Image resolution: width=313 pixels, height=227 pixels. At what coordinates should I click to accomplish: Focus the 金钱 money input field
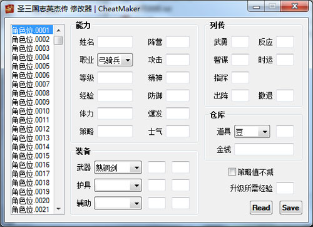pyautogui.click(x=264, y=149)
